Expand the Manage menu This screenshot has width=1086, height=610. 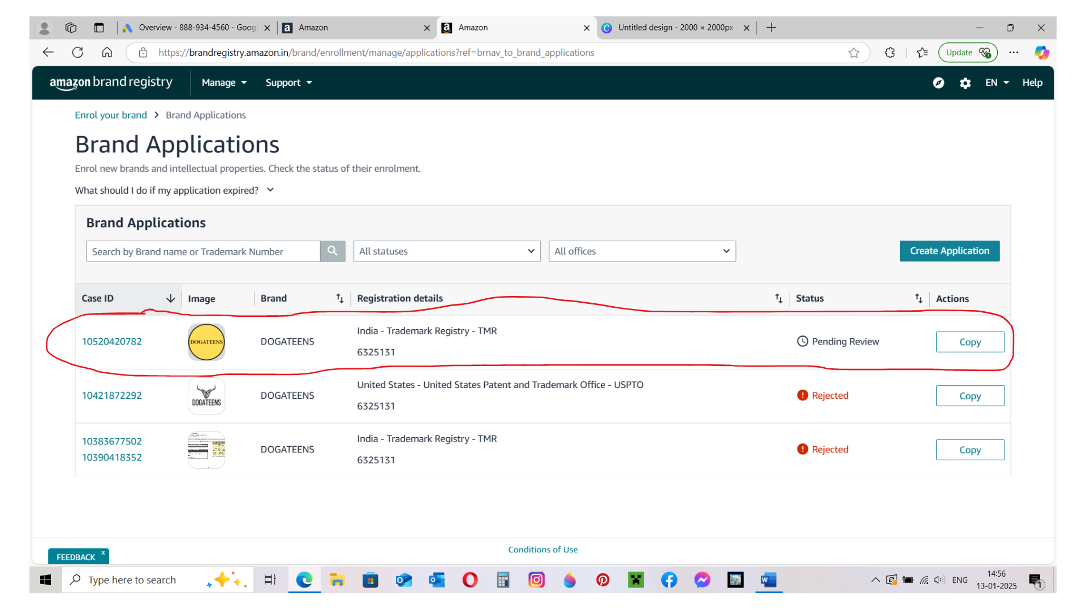pyautogui.click(x=224, y=82)
